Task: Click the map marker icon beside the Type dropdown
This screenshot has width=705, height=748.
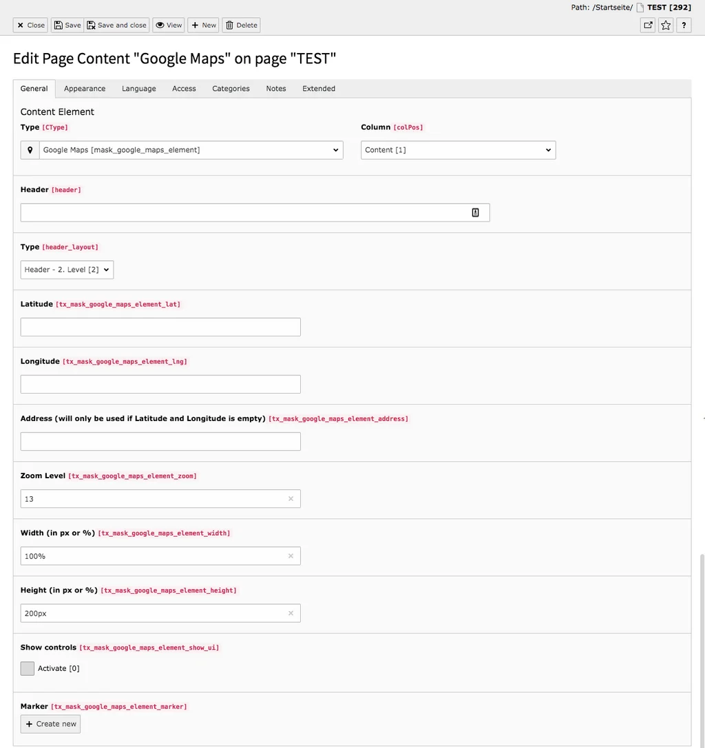Action: 29,149
